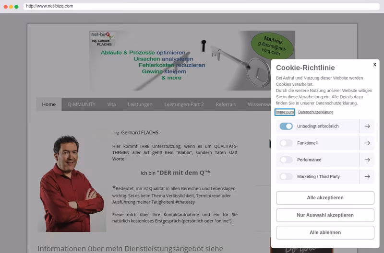384x253 pixels.
Task: Navigate to the Referrals page
Action: point(226,104)
